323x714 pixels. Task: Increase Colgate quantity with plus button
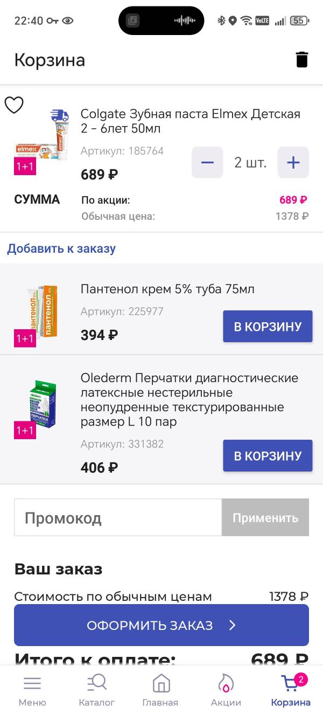293,162
